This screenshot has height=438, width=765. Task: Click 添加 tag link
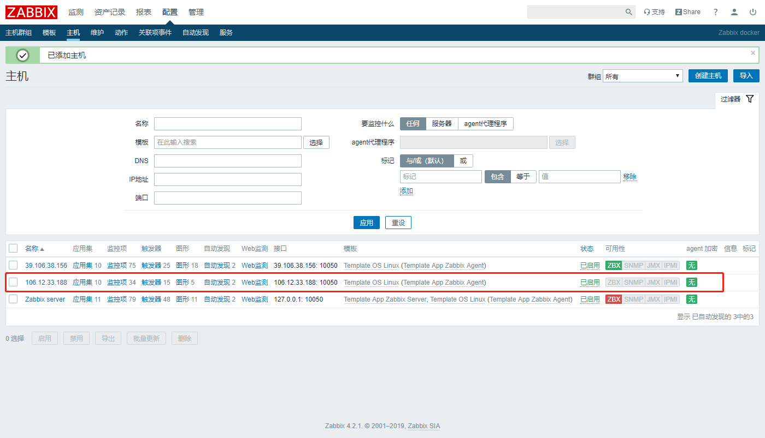pos(407,191)
